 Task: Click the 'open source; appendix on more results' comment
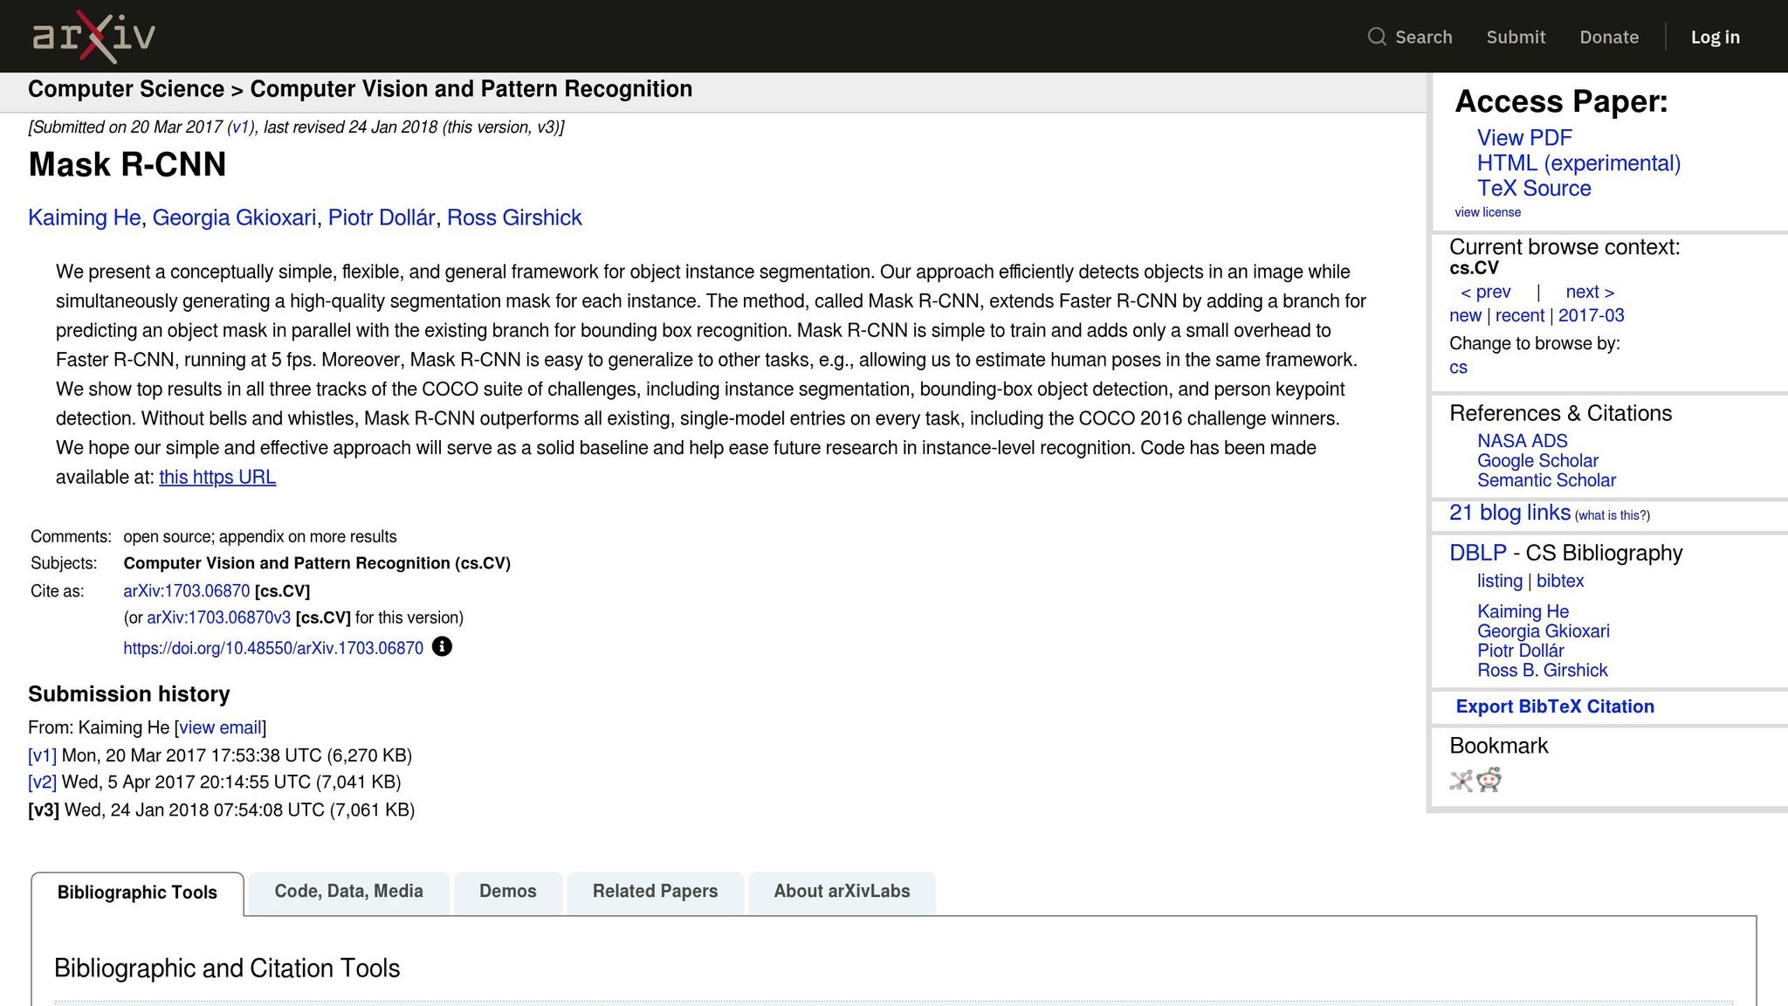point(260,537)
